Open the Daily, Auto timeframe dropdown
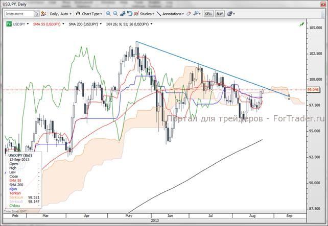This screenshot has width=328, height=226. click(61, 14)
